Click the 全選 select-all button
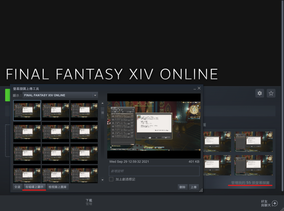 tap(17, 187)
